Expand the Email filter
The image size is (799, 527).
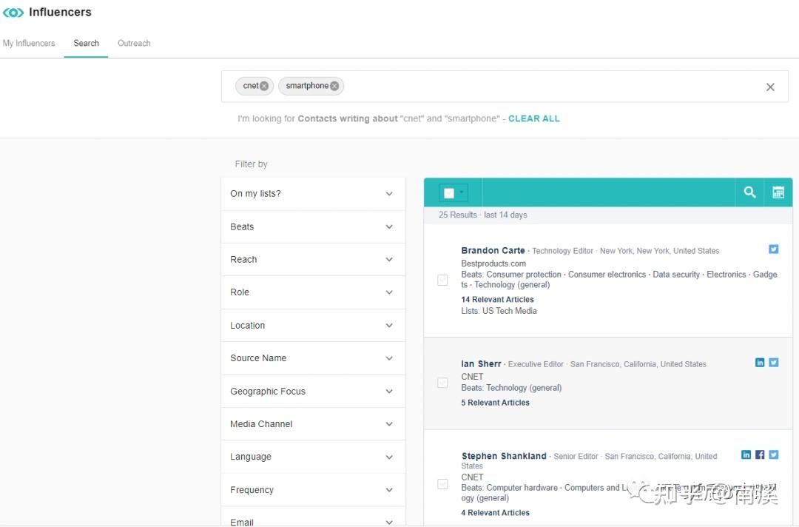click(313, 518)
